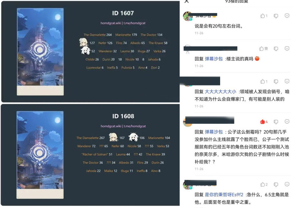Reply to the 领域被人发现会销号 comment
The height and width of the screenshot is (208, 294).
click(x=287, y=81)
